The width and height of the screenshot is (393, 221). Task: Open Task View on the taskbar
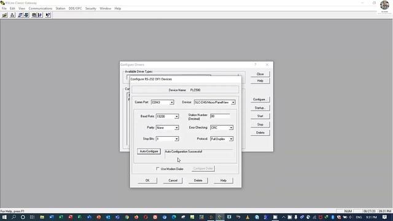tap(32, 217)
